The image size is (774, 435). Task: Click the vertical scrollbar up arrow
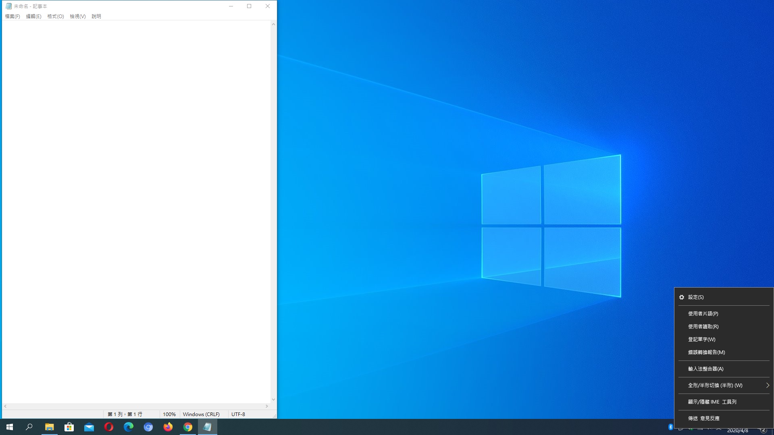pyautogui.click(x=273, y=24)
